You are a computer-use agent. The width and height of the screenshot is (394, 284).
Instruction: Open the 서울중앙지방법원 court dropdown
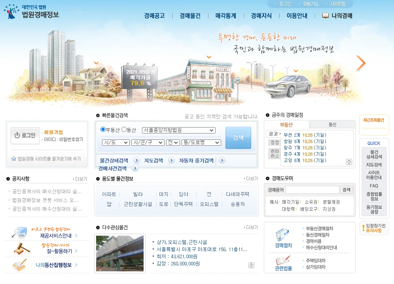tap(178, 130)
